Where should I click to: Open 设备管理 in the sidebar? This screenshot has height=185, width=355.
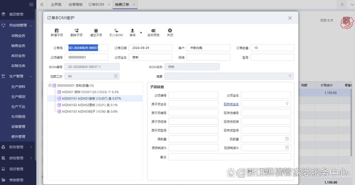(x=18, y=127)
